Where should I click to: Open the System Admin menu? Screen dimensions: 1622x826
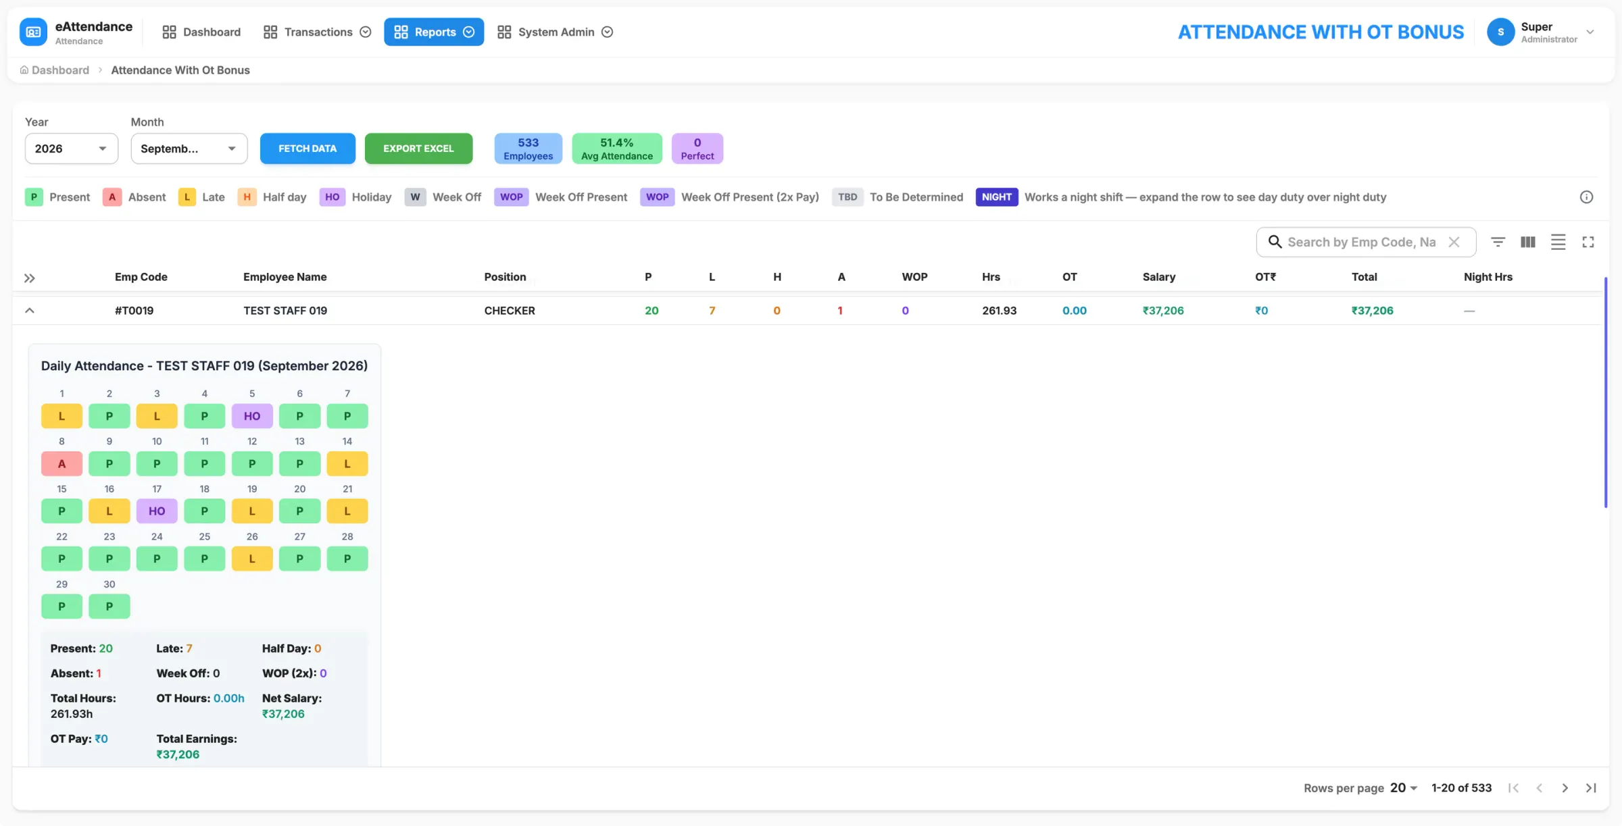coord(555,32)
